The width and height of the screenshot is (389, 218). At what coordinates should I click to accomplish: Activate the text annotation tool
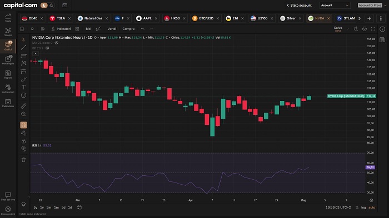click(23, 87)
